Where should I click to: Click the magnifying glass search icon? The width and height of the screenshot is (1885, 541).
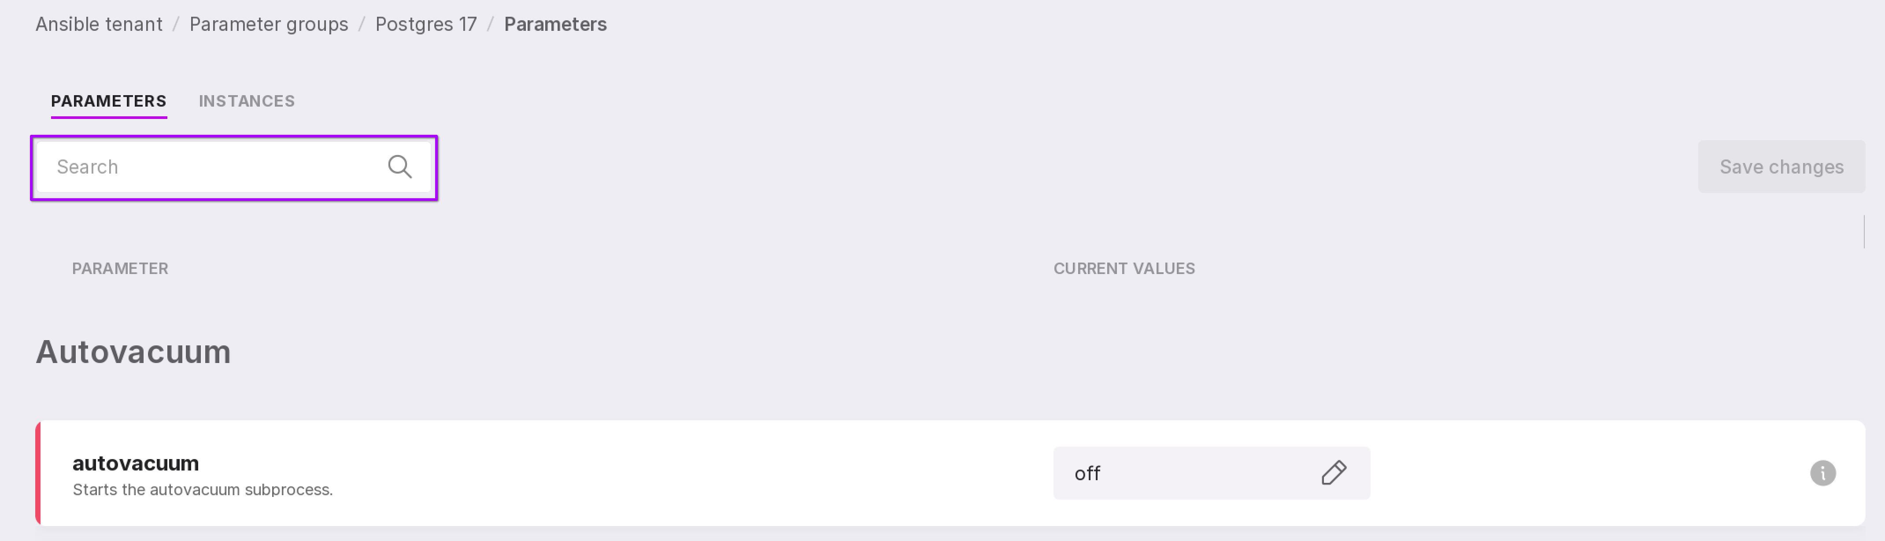tap(399, 167)
